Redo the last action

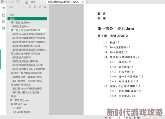pos(13,2)
